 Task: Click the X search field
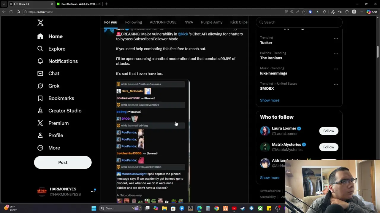click(x=299, y=22)
